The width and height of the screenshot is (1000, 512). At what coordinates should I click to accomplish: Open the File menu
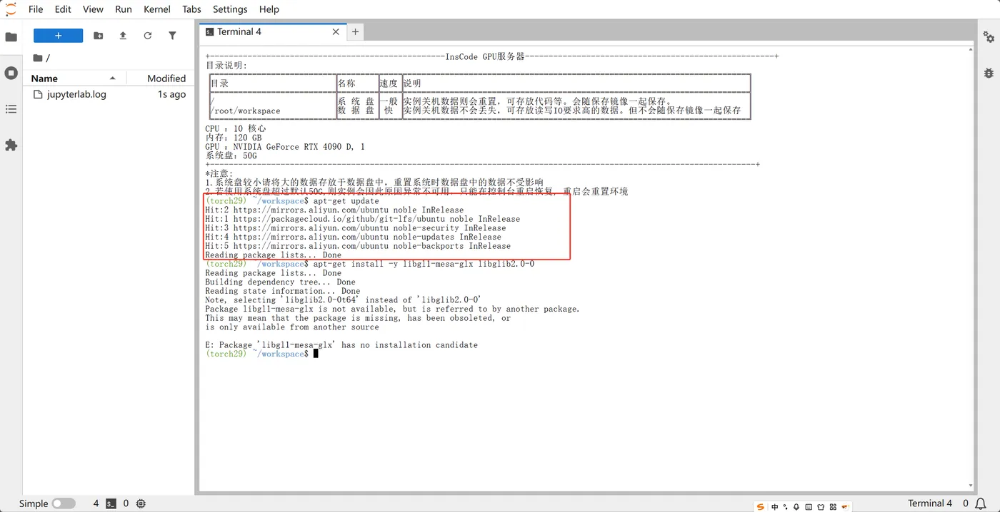pyautogui.click(x=36, y=9)
